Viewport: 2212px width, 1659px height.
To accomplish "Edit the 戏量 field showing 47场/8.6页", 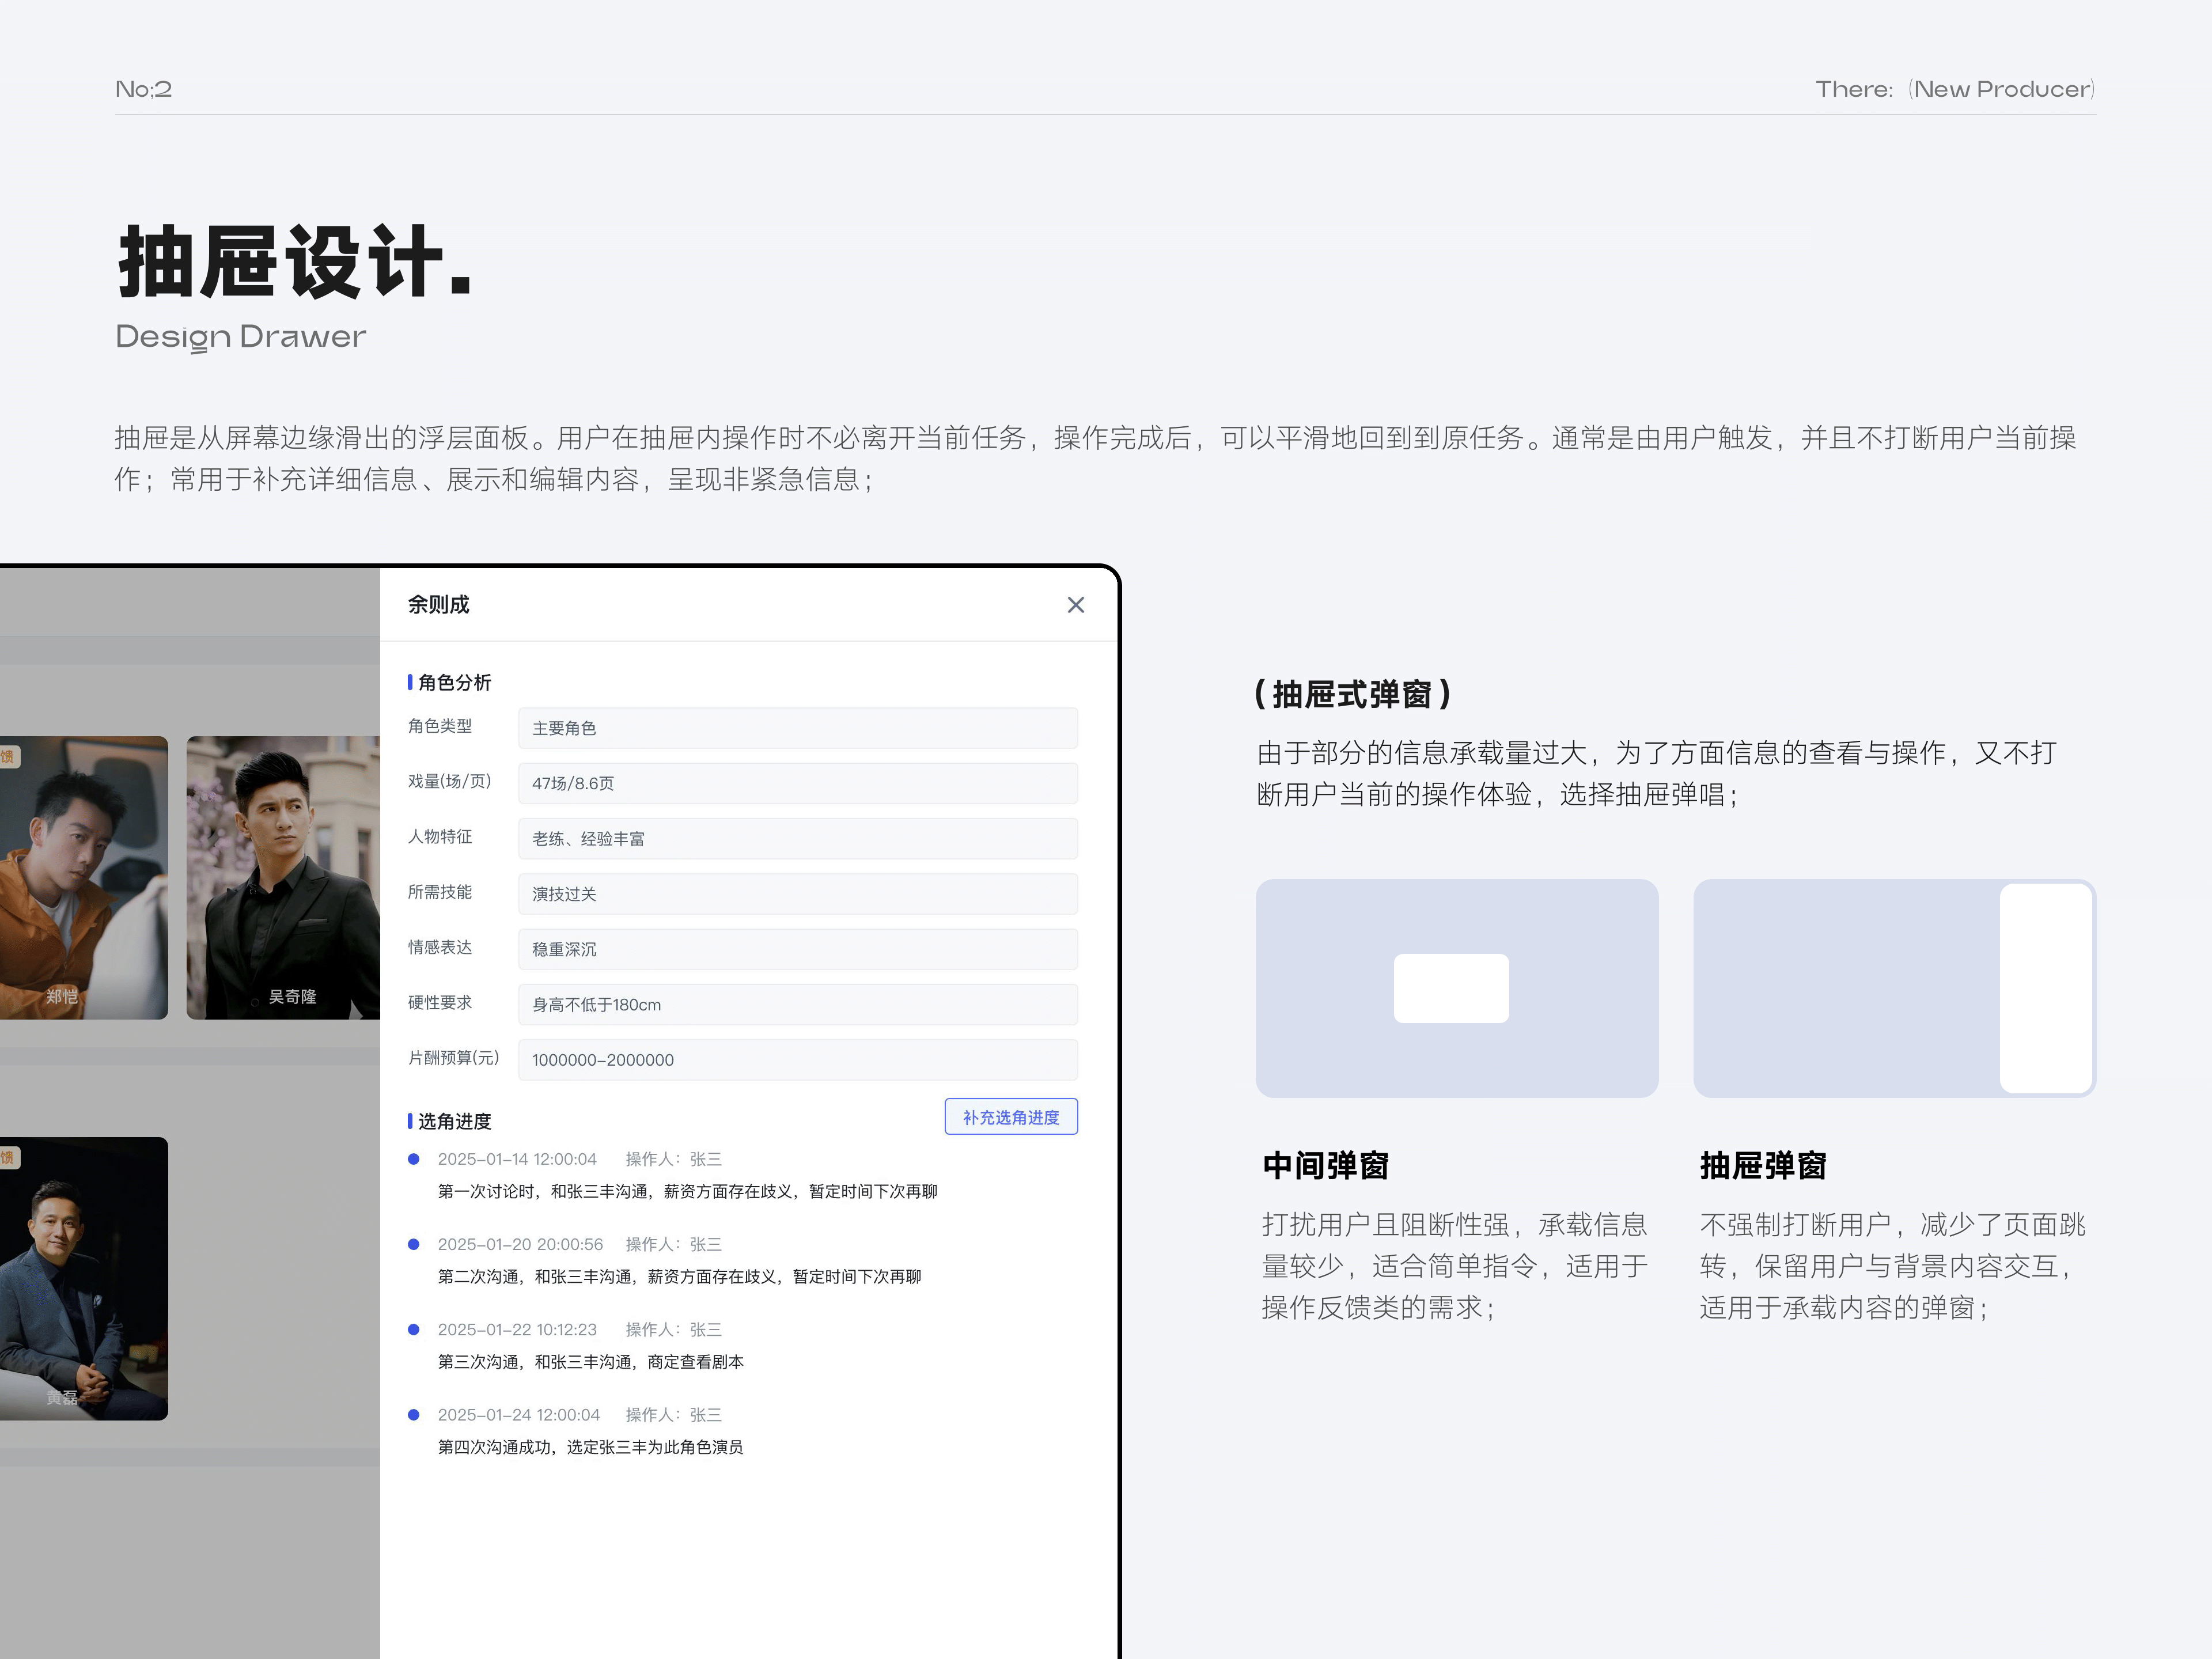I will tap(798, 783).
